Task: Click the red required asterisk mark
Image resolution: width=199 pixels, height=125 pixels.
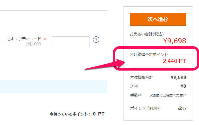Action: click(45, 39)
